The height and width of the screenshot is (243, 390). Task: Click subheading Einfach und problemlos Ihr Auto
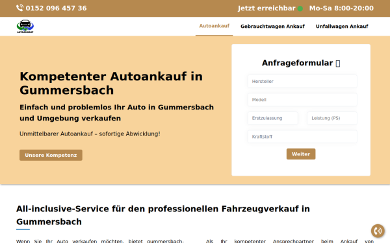coord(116,113)
